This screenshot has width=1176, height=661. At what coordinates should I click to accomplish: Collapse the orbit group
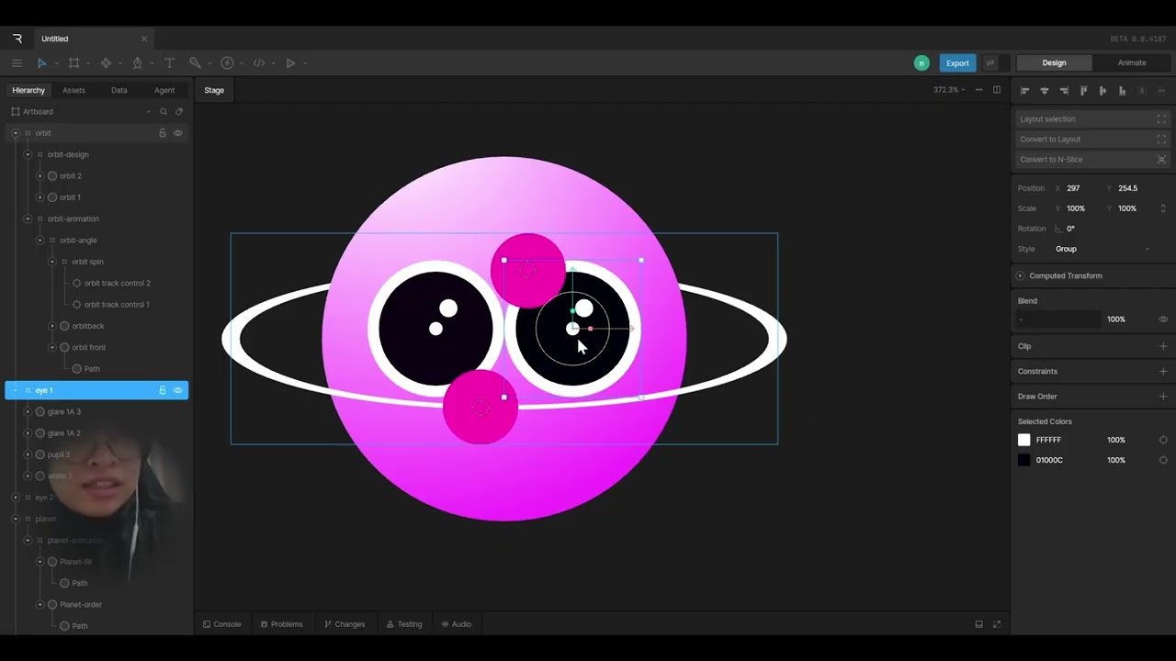(x=16, y=133)
